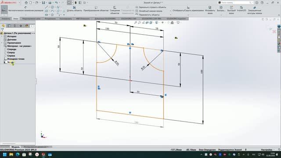
Task: Click Shaded Sketch Contours (Закрашенные контуры эскиза)
Action: click(255, 10)
